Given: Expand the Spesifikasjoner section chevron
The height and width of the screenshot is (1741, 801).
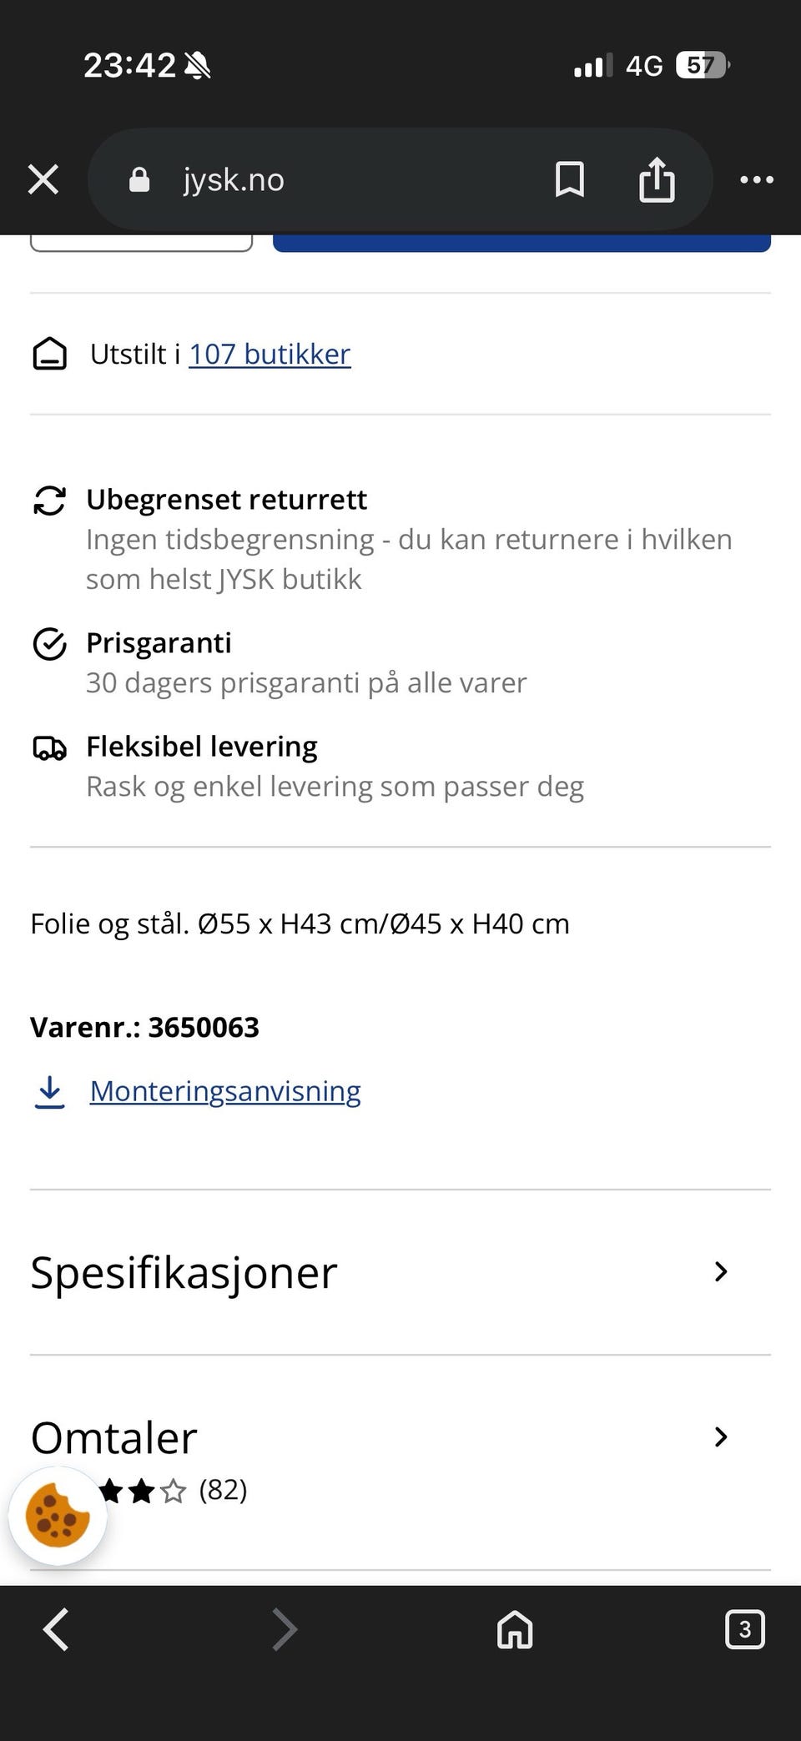Looking at the screenshot, I should click(x=721, y=1272).
